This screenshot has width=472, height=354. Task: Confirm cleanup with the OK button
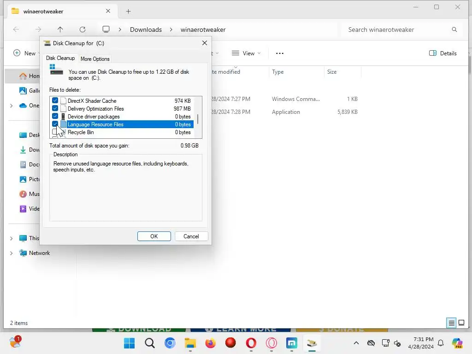154,236
